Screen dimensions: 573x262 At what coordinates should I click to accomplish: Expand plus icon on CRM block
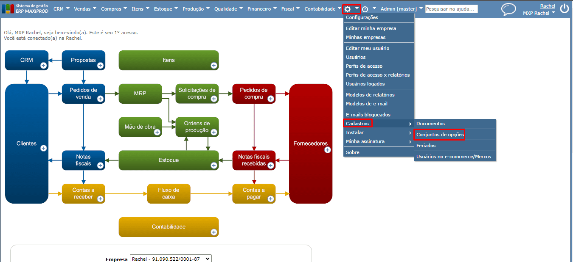pyautogui.click(x=43, y=65)
